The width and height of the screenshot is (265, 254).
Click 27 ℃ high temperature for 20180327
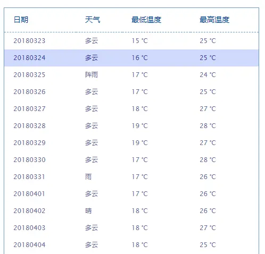(208, 109)
